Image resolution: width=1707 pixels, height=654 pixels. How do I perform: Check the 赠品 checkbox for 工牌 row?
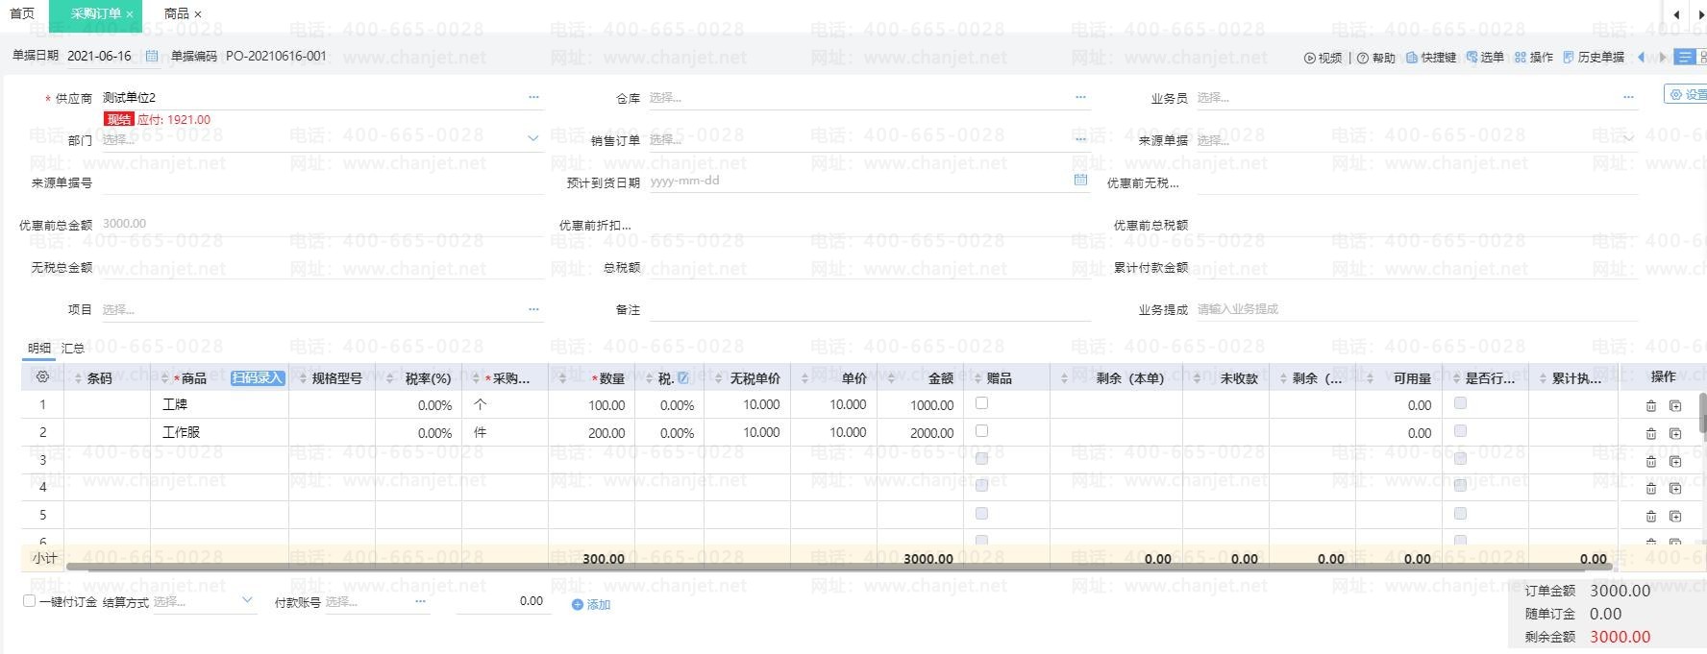coord(981,403)
